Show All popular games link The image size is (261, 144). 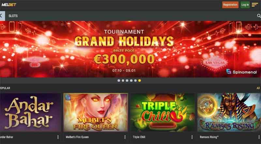[x=258, y=88]
